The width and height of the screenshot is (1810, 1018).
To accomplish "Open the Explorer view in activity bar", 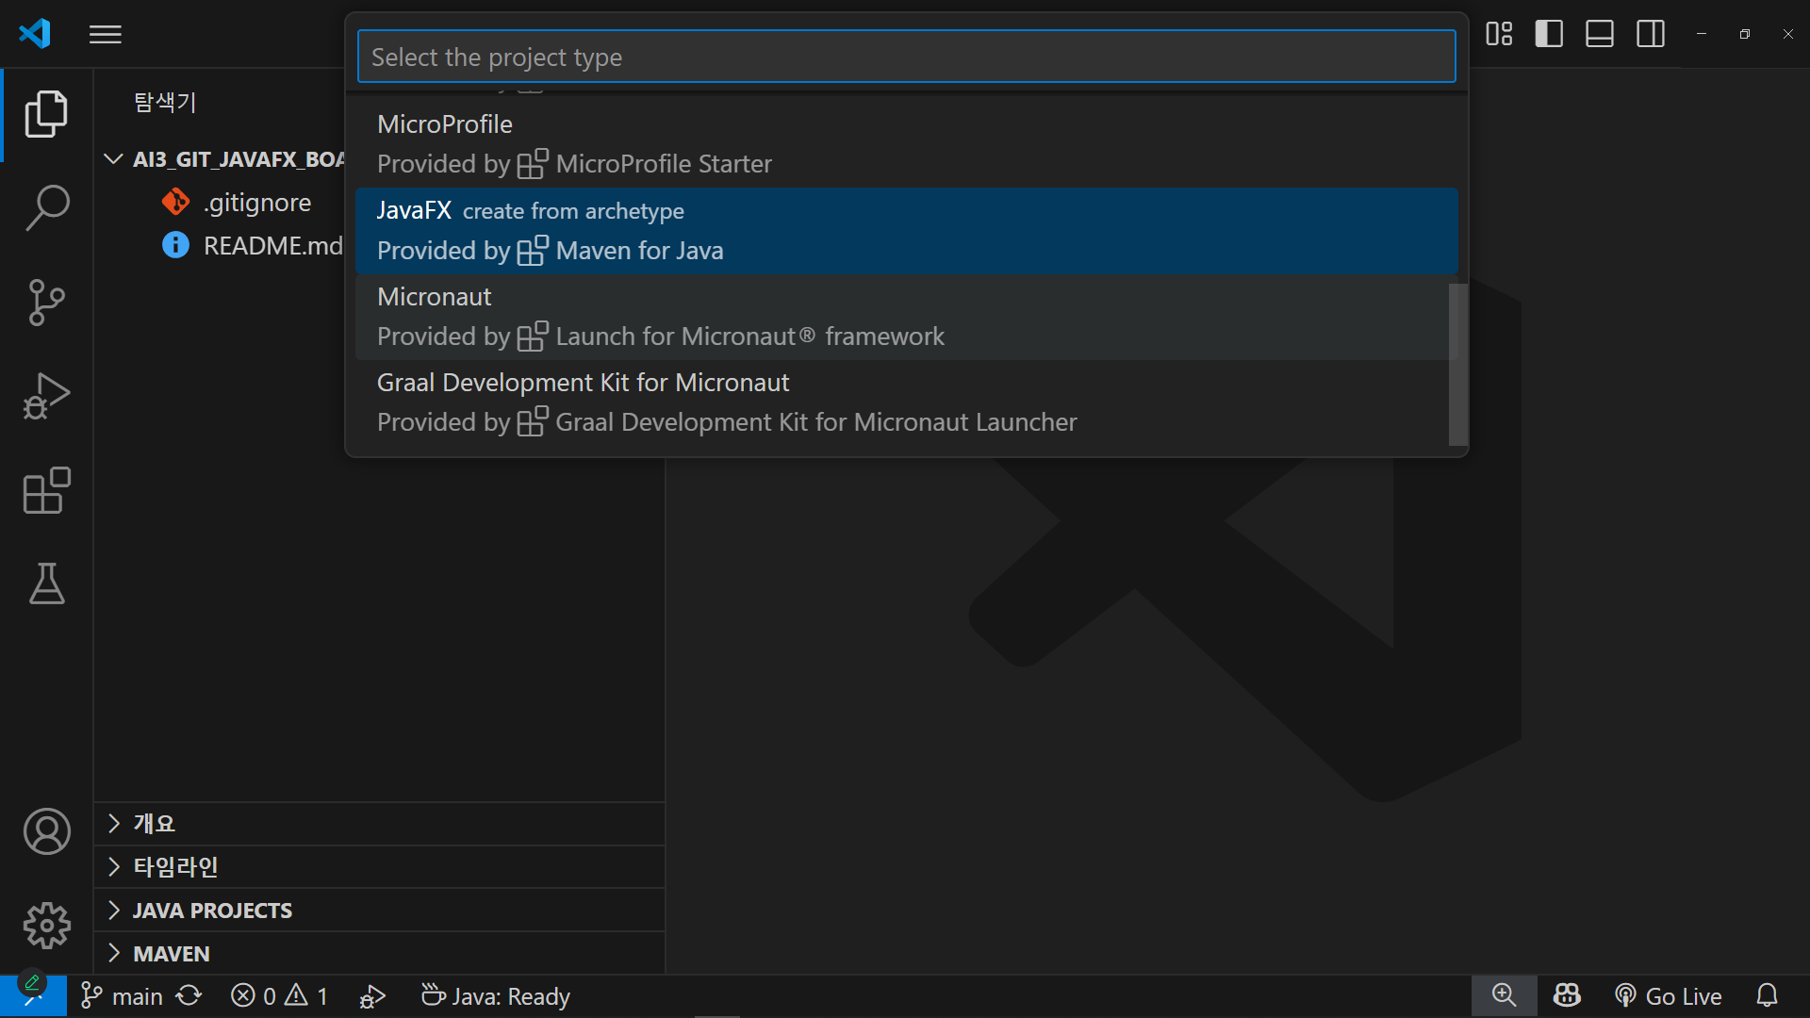I will coord(46,114).
